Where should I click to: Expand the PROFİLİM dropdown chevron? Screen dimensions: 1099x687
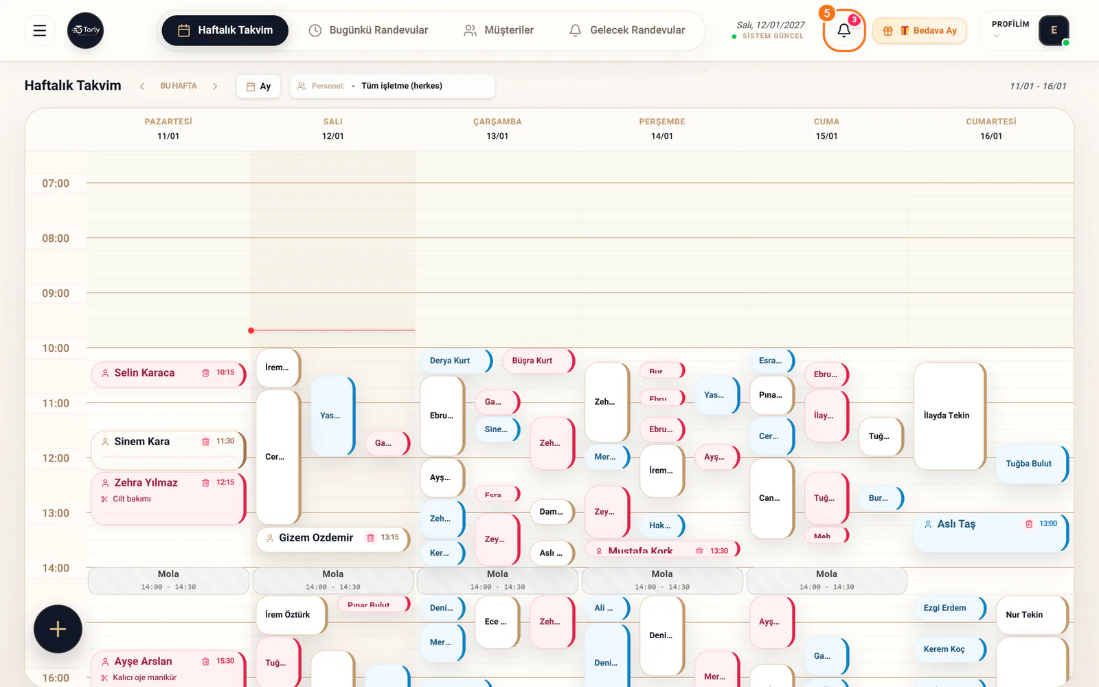pos(997,36)
